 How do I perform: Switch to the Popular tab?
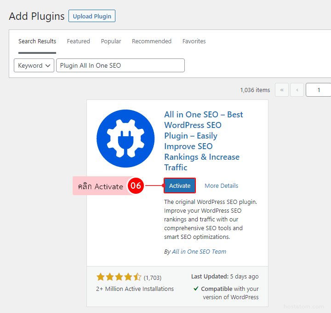(x=111, y=41)
